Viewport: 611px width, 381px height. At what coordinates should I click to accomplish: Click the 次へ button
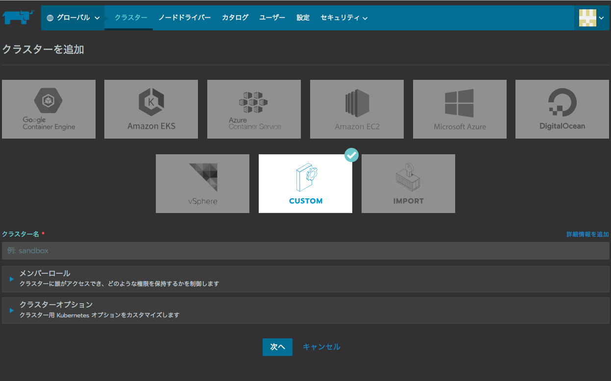(x=277, y=347)
